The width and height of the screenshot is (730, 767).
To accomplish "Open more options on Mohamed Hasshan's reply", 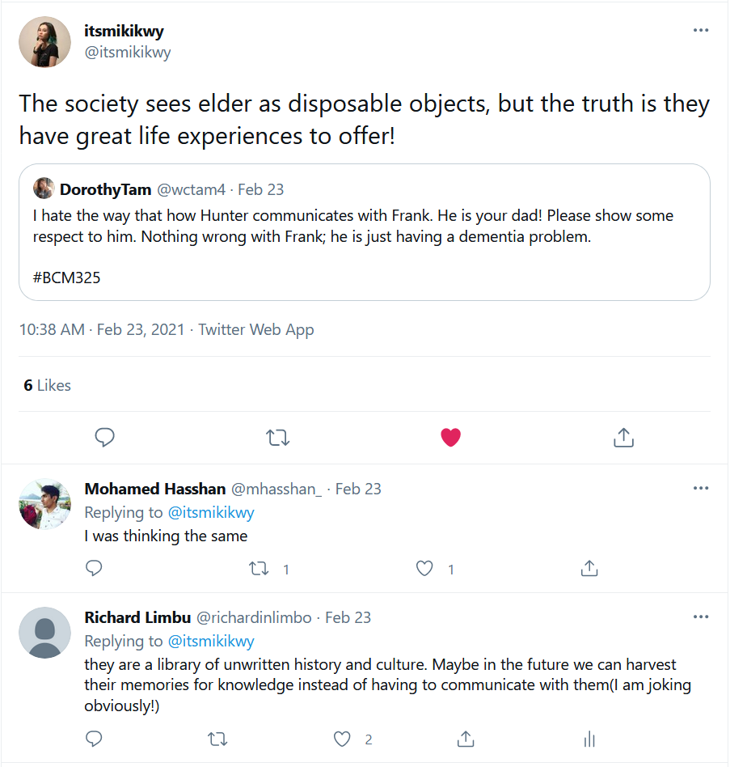I will [701, 489].
